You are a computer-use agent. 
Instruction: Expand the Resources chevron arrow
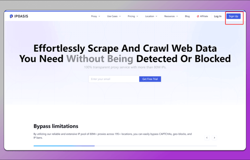coord(177,16)
